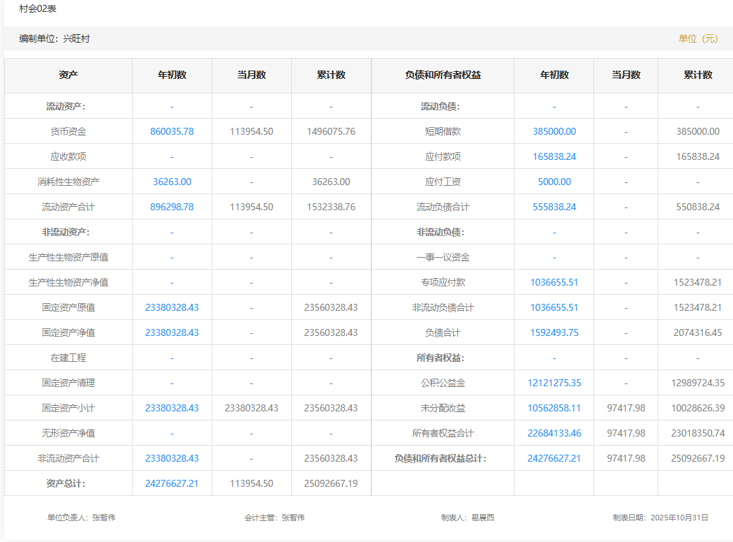This screenshot has height=542, width=733.
Task: Click the 短期借款 年初数 link 385000.00
Action: point(554,131)
